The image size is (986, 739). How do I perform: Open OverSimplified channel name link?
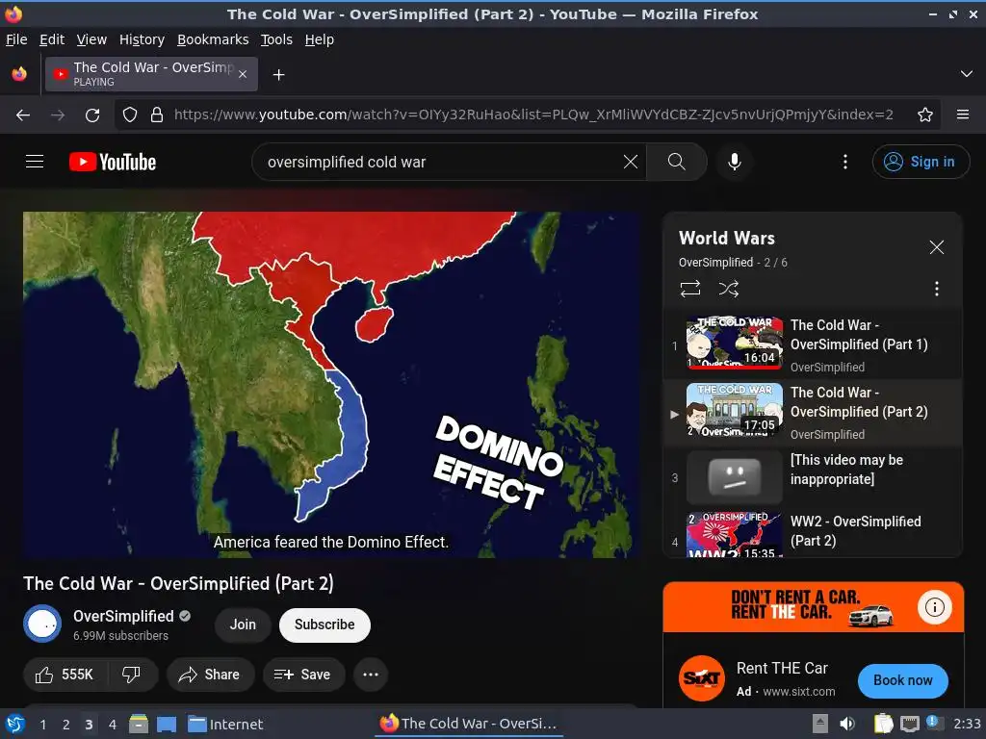pyautogui.click(x=123, y=616)
